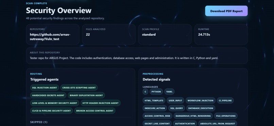The height and width of the screenshot is (126, 274).
Task: Select the CI/CD & Pipeline Security Agent tag
Action: pyautogui.click(x=51, y=111)
